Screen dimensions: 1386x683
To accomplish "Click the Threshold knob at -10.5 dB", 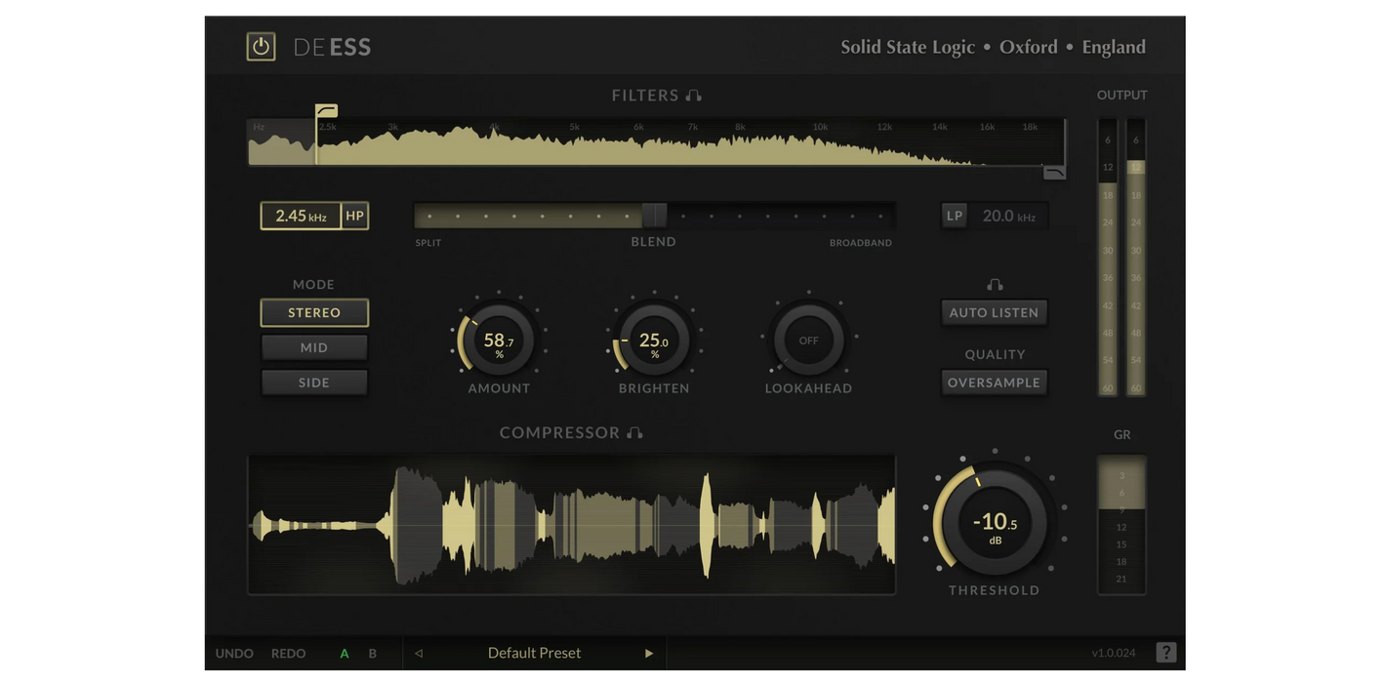I will pyautogui.click(x=995, y=523).
